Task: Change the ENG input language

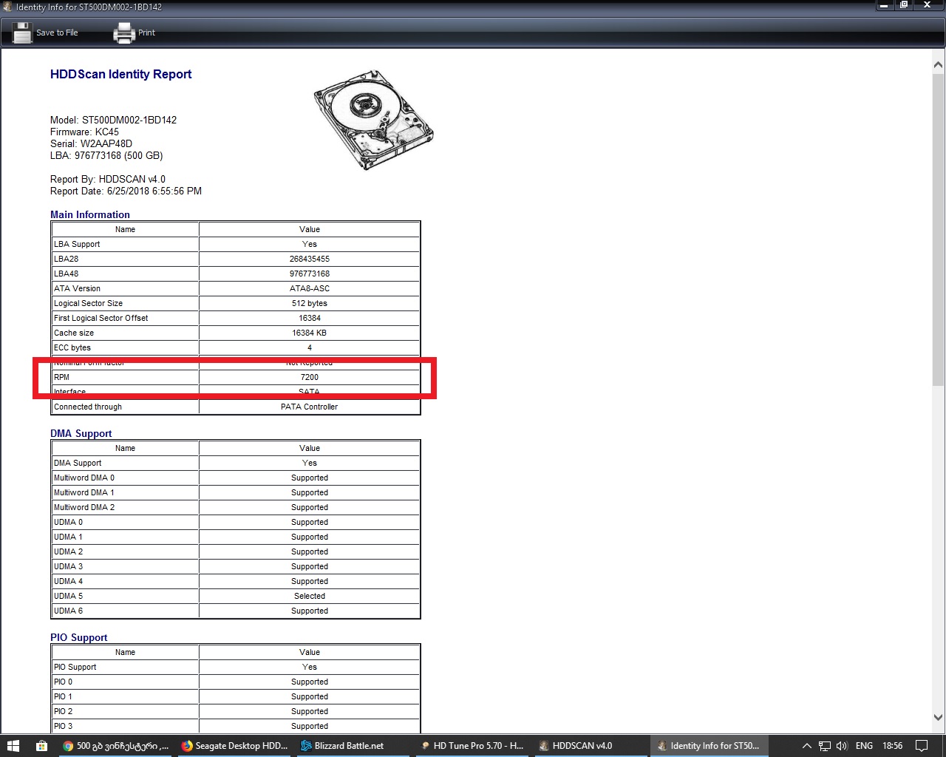Action: (864, 746)
